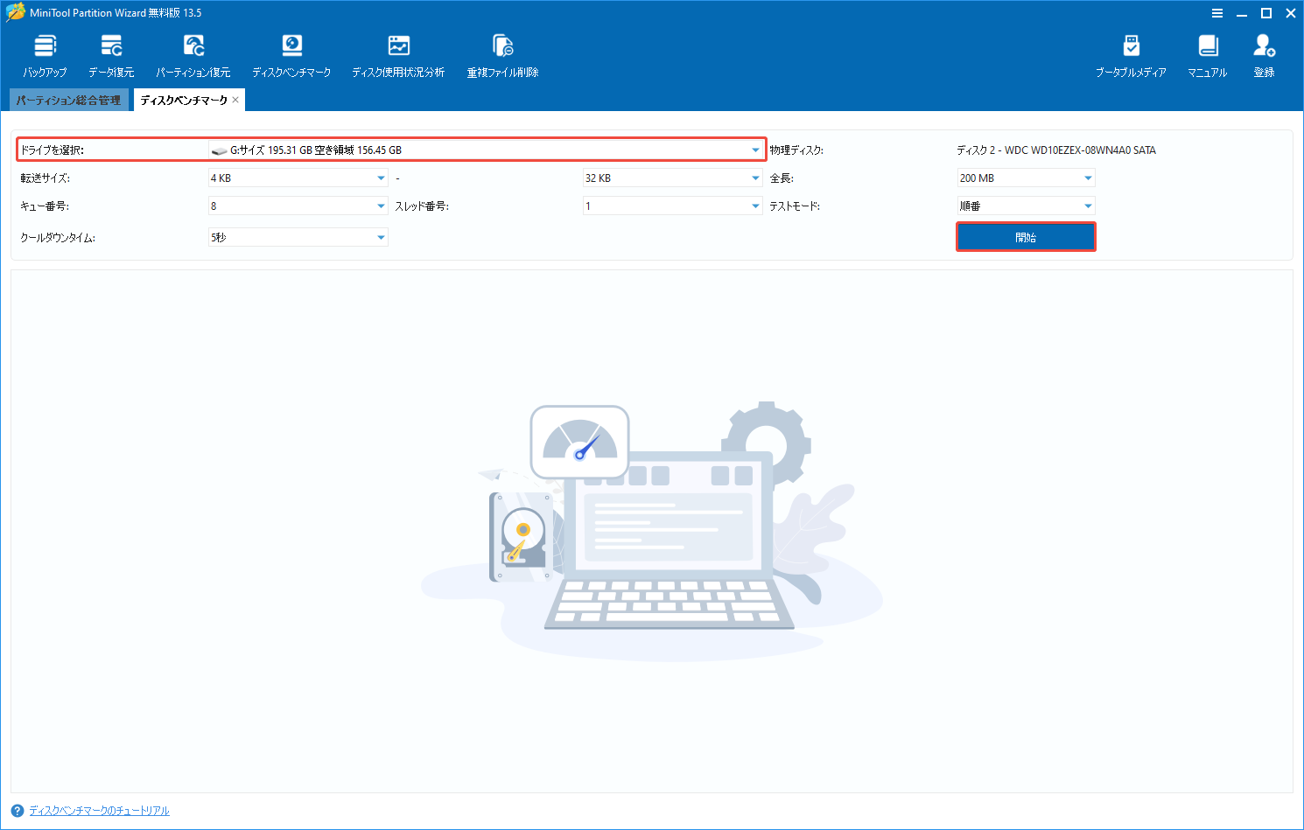Screen dimensions: 1304x830
Task: Start 重複ファイル削除 (Duplicate File Finder)
Action: [501, 54]
